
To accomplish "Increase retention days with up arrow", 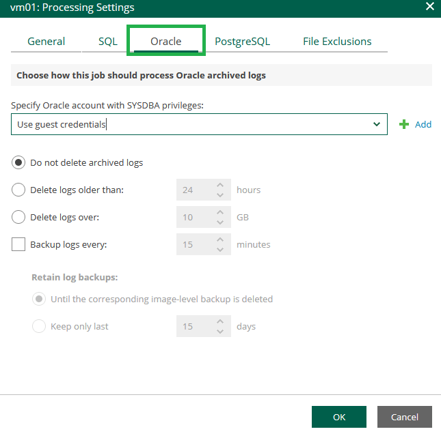I will 220,321.
